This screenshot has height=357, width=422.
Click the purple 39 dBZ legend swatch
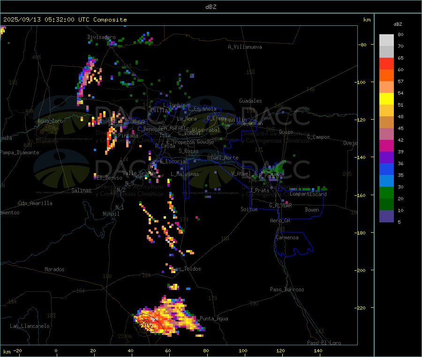386,157
